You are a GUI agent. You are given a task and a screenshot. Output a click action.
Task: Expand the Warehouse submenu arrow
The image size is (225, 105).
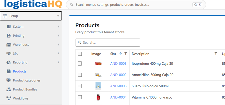(x=58, y=44)
